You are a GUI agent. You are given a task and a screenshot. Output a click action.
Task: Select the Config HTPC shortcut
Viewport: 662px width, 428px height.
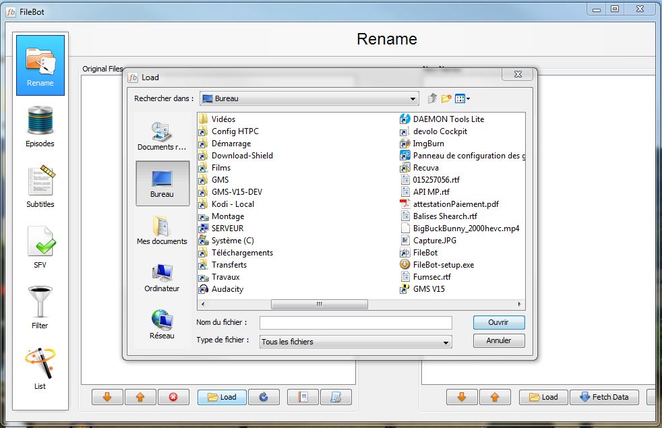[x=229, y=131]
